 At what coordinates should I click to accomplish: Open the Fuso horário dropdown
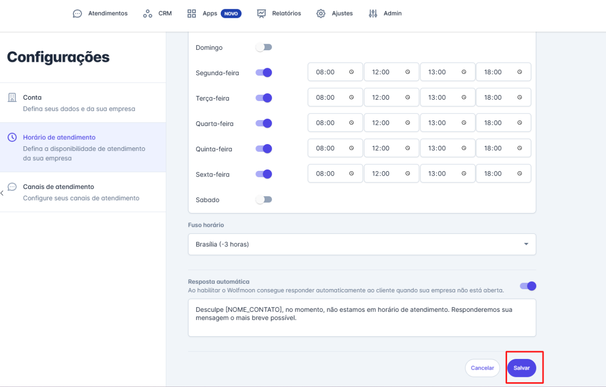[362, 244]
